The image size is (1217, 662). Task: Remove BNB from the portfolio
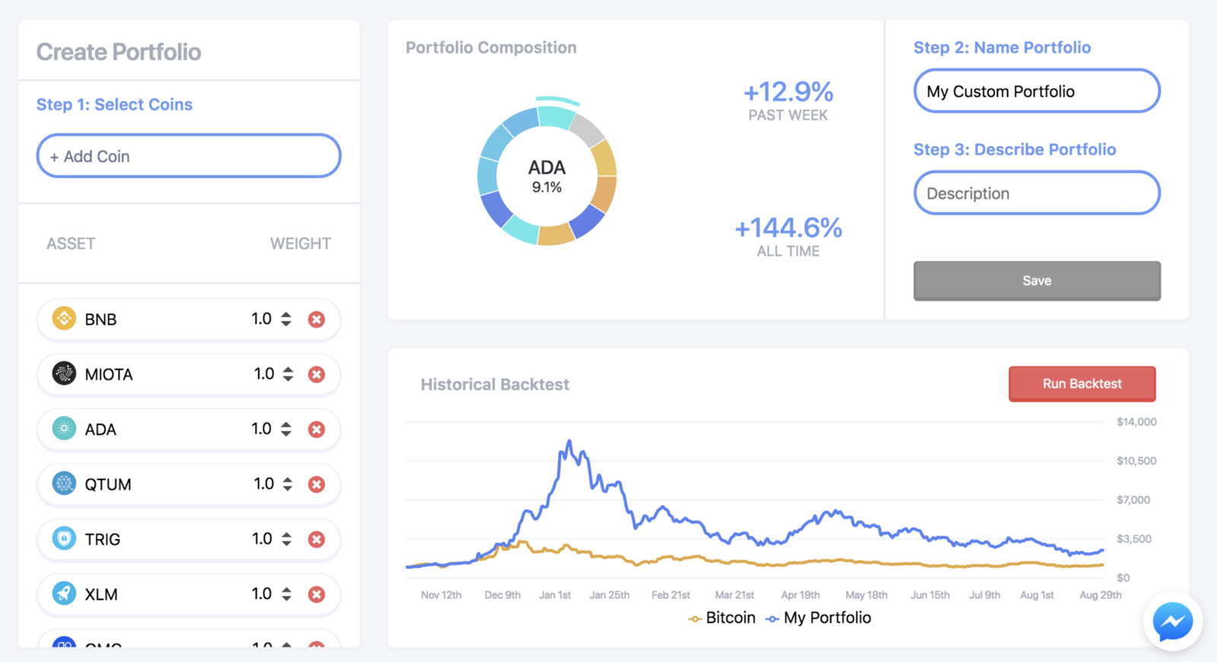[x=316, y=319]
